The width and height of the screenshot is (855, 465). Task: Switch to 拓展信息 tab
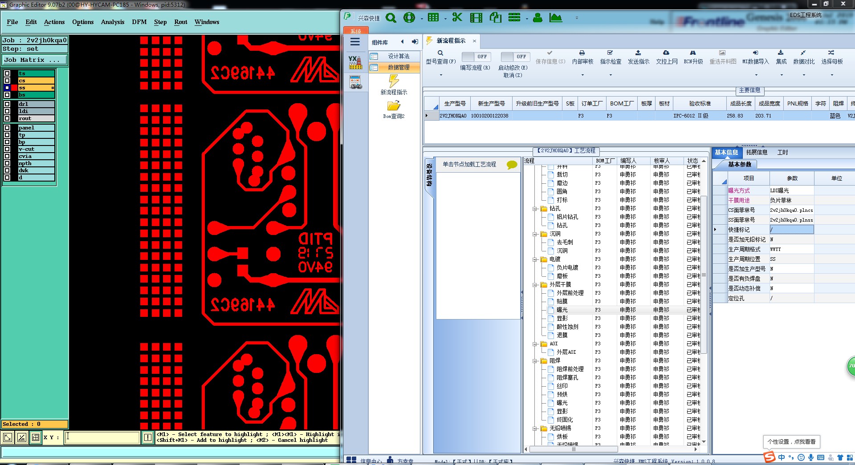tap(757, 152)
